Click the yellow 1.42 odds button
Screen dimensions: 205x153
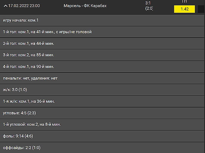coord(184,9)
